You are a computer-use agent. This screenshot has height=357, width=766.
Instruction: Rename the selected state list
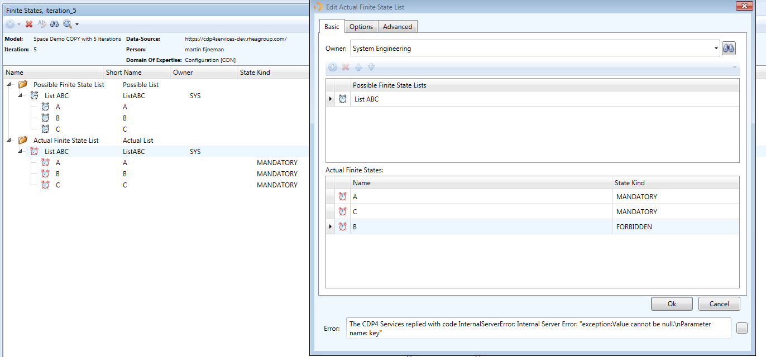(42, 24)
